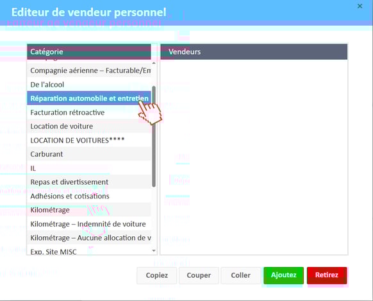Select 'LOCATION DE VOITURES****' category

tap(89, 141)
